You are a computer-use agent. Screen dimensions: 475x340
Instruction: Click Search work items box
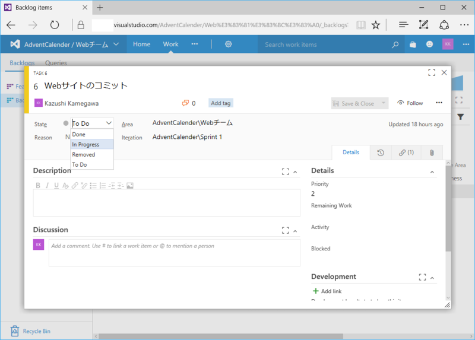[324, 45]
